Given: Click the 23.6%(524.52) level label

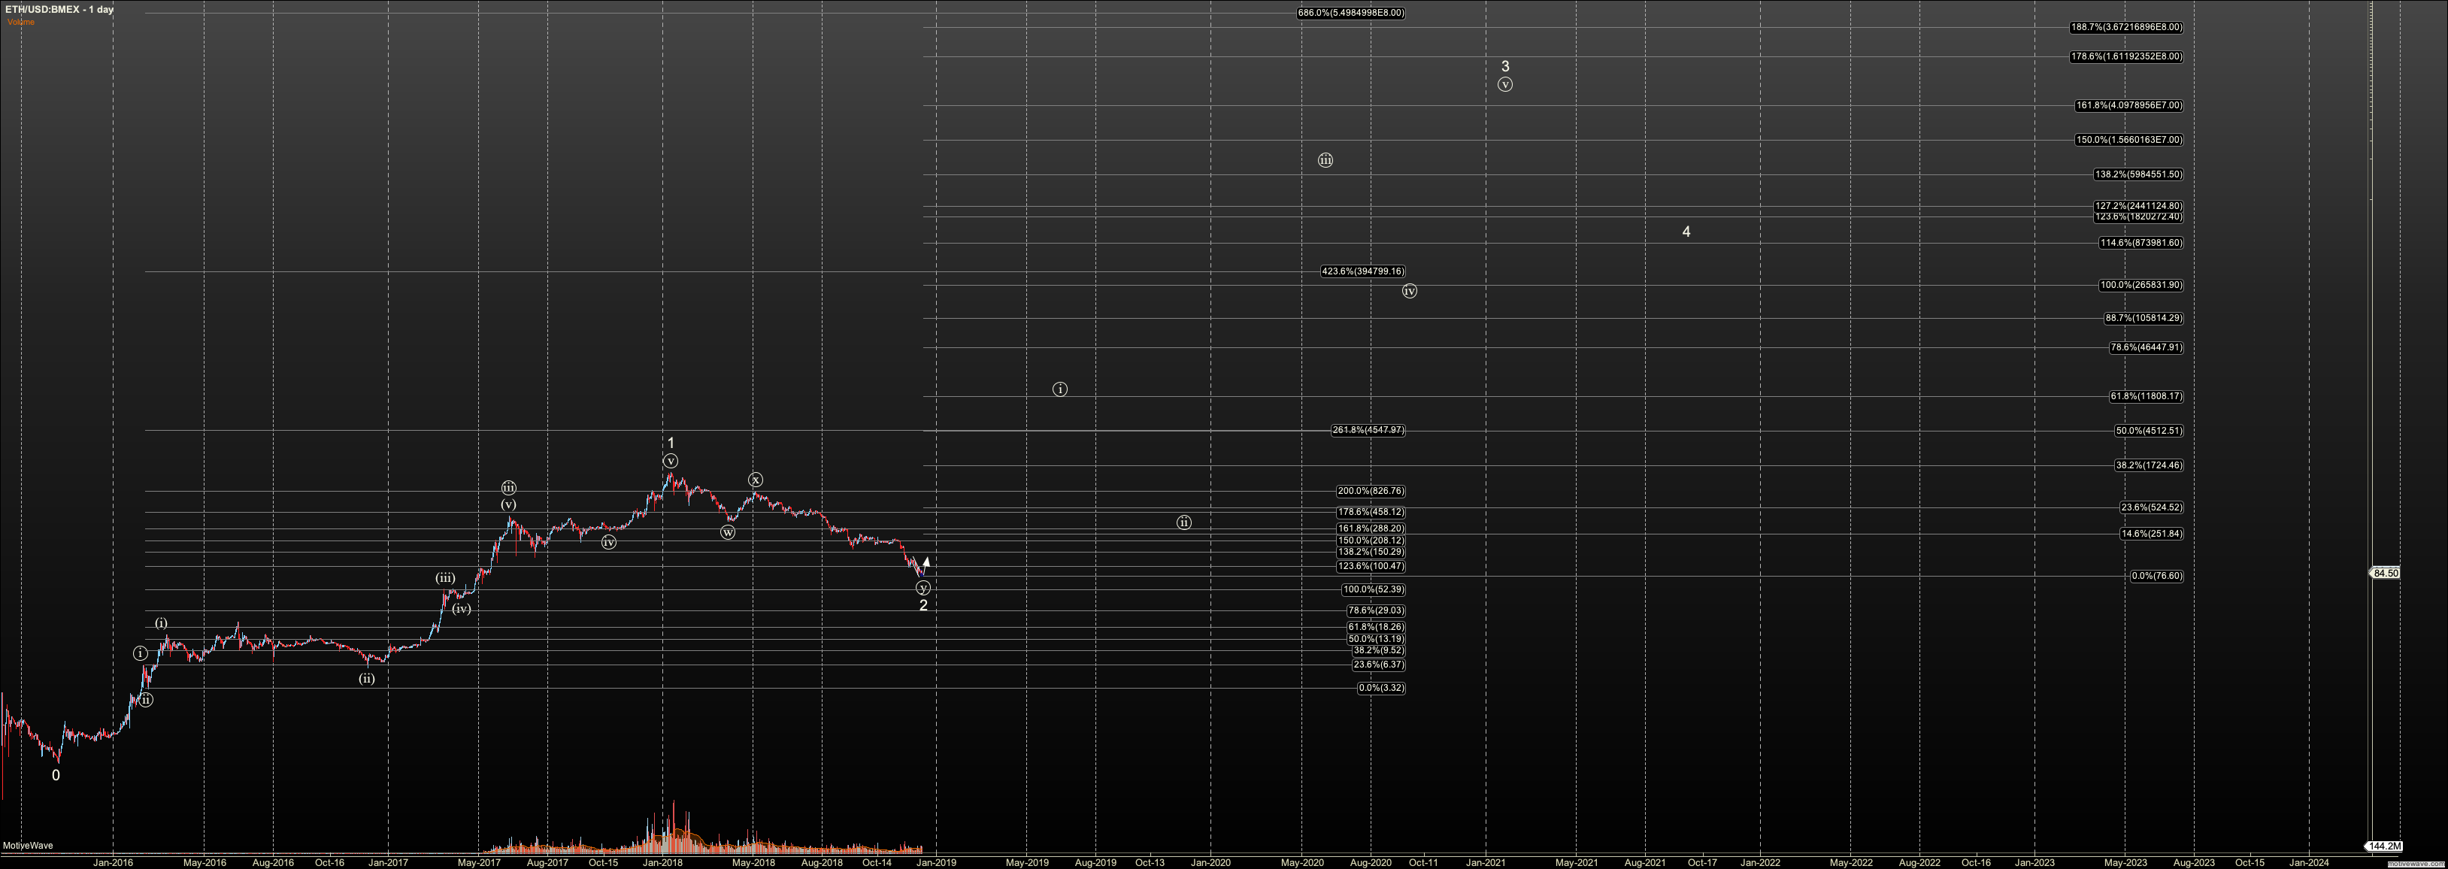Looking at the screenshot, I should [x=2150, y=507].
